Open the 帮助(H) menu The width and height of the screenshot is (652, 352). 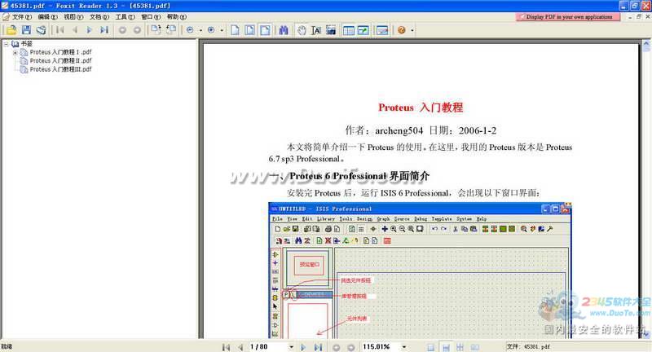(x=176, y=17)
